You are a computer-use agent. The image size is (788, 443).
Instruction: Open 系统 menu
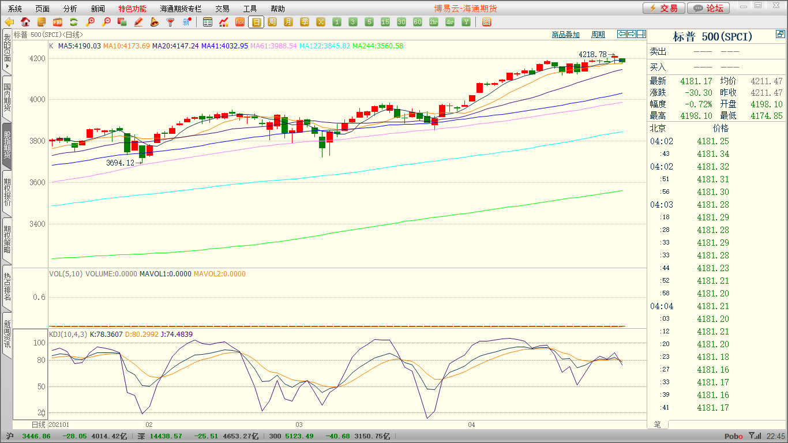coord(15,9)
